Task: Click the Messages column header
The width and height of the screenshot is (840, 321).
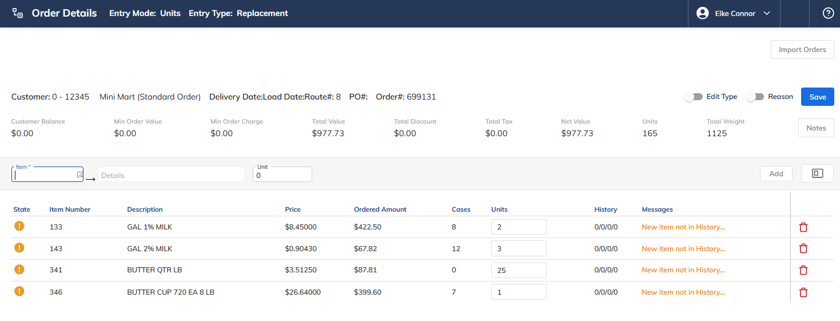Action: (x=657, y=209)
